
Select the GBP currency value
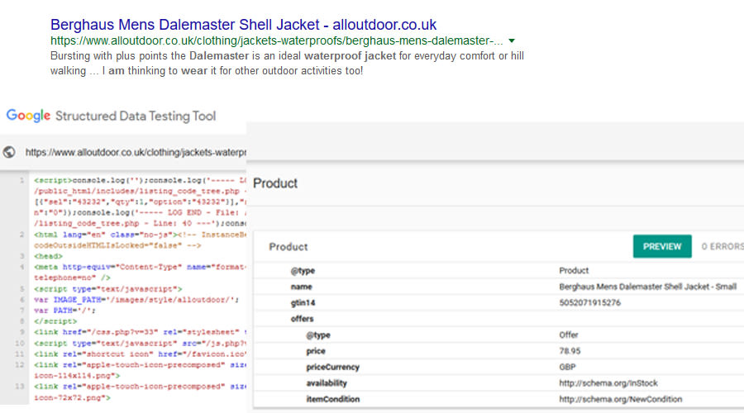567,367
